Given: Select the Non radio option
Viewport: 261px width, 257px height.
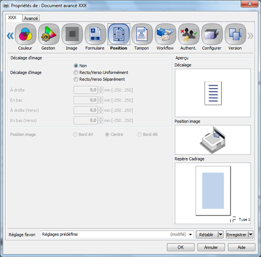Looking at the screenshot, I should [76, 66].
